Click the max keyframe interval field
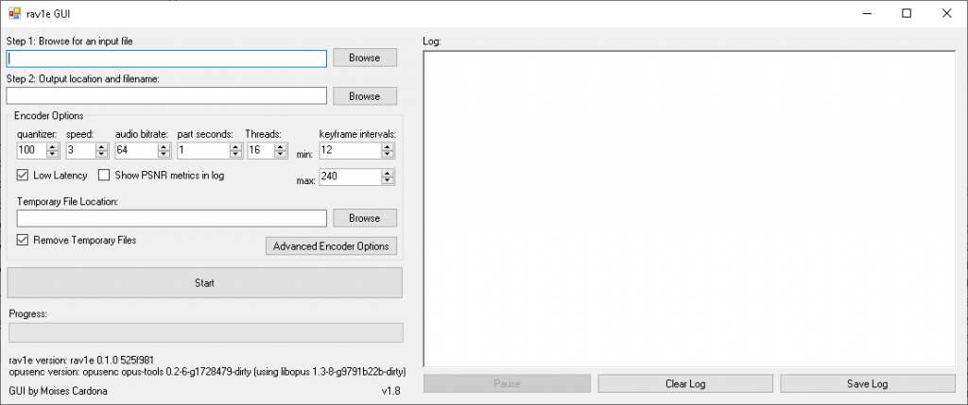This screenshot has height=405, width=968. (x=350, y=177)
